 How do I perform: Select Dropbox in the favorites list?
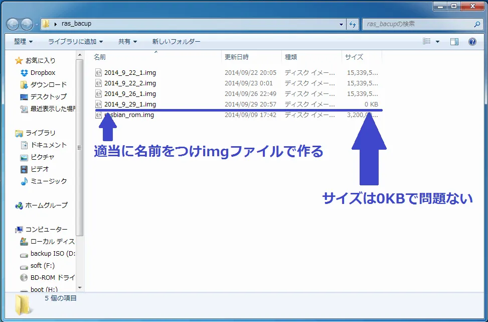[43, 72]
